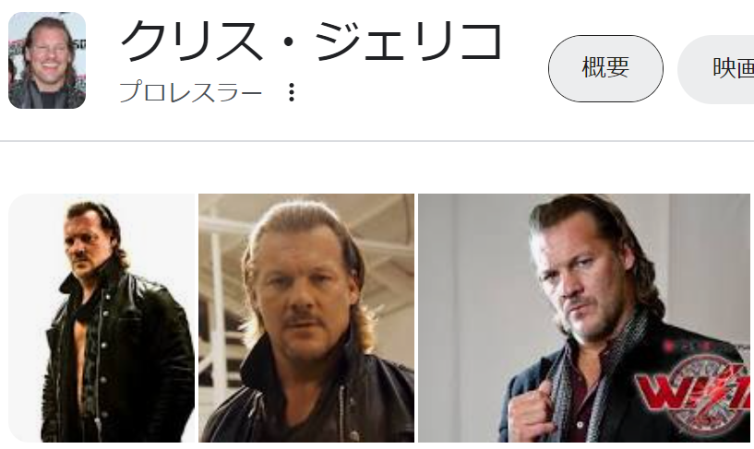This screenshot has height=449, width=754.
Task: Switch to the 映画 tab
Action: 716,68
